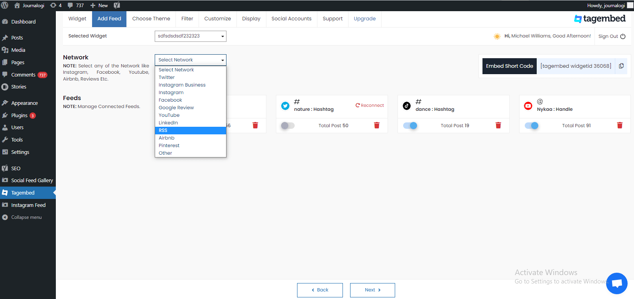Open the Social Accounts tab

click(x=291, y=19)
